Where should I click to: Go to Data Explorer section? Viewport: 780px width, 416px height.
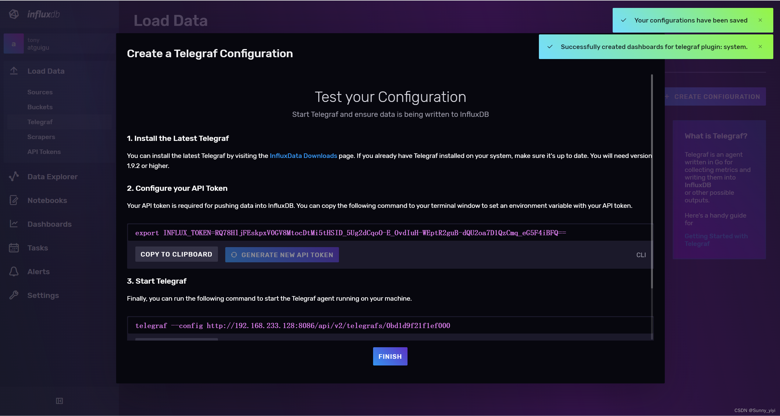(x=52, y=177)
